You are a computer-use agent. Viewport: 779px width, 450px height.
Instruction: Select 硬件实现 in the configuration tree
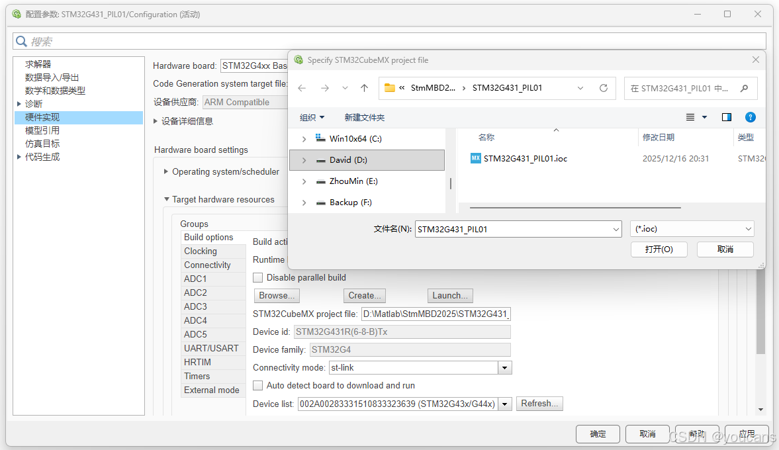pyautogui.click(x=79, y=117)
